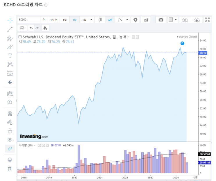
Task: Select the pattern drawing tool
Action: [10, 64]
